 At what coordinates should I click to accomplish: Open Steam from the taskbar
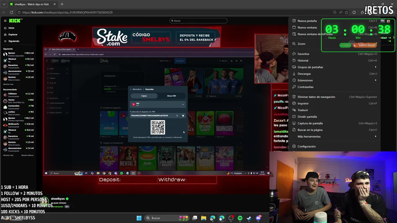click(x=249, y=218)
